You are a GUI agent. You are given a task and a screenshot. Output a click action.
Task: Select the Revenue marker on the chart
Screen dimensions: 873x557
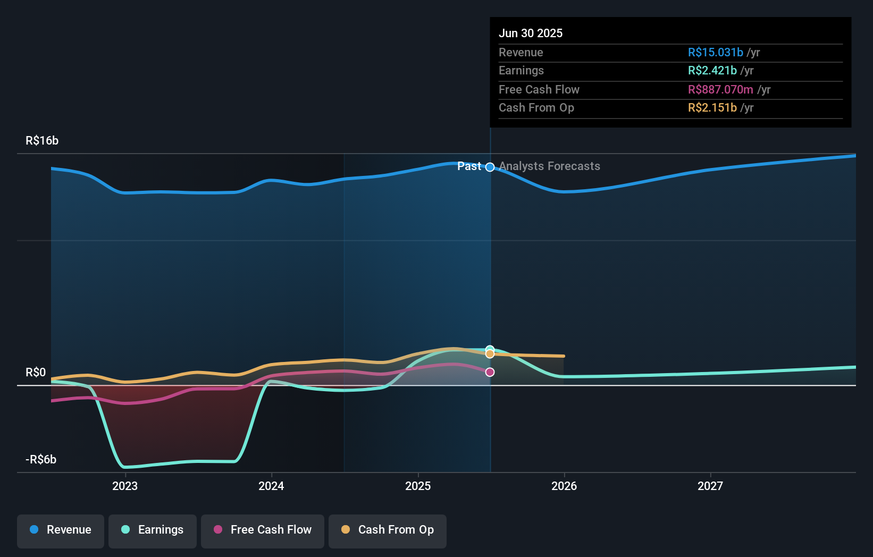click(x=490, y=166)
